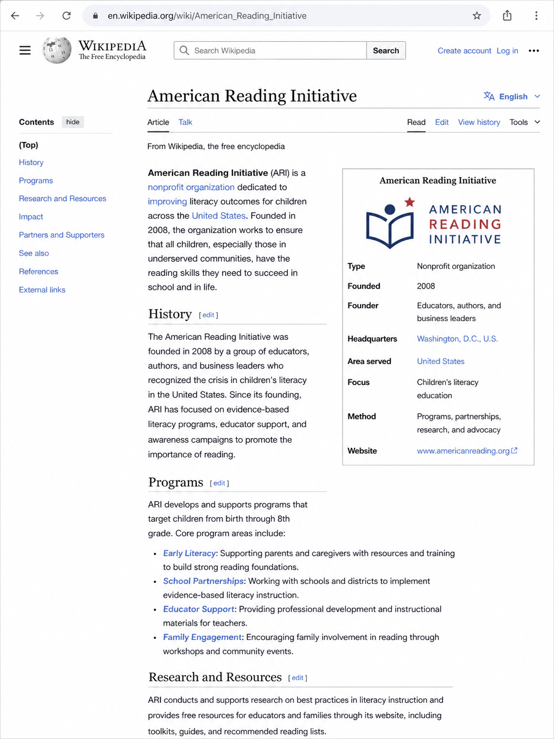Click the Wikipedia wordmark text
This screenshot has height=739, width=554.
112,46
